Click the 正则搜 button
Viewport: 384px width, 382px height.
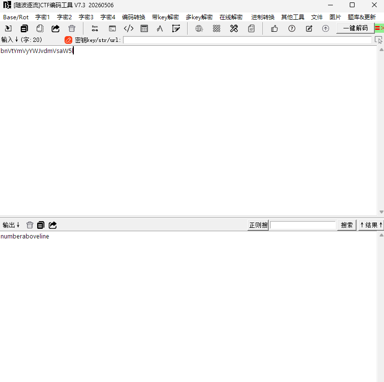(x=258, y=225)
